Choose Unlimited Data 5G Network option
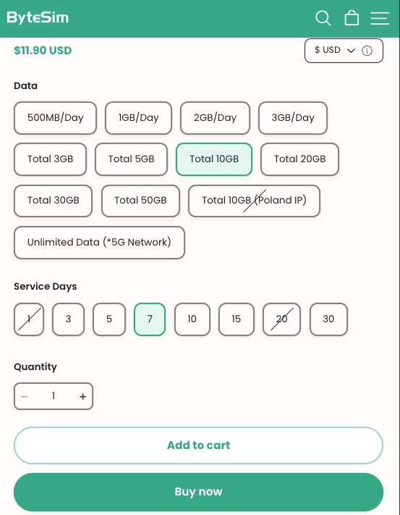 tap(99, 243)
